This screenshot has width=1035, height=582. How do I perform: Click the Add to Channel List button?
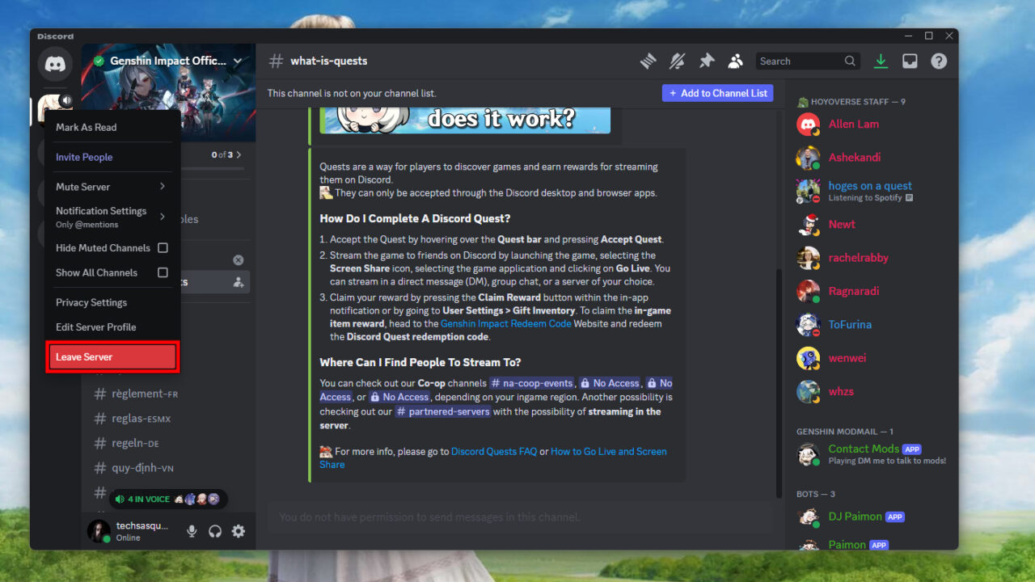717,92
